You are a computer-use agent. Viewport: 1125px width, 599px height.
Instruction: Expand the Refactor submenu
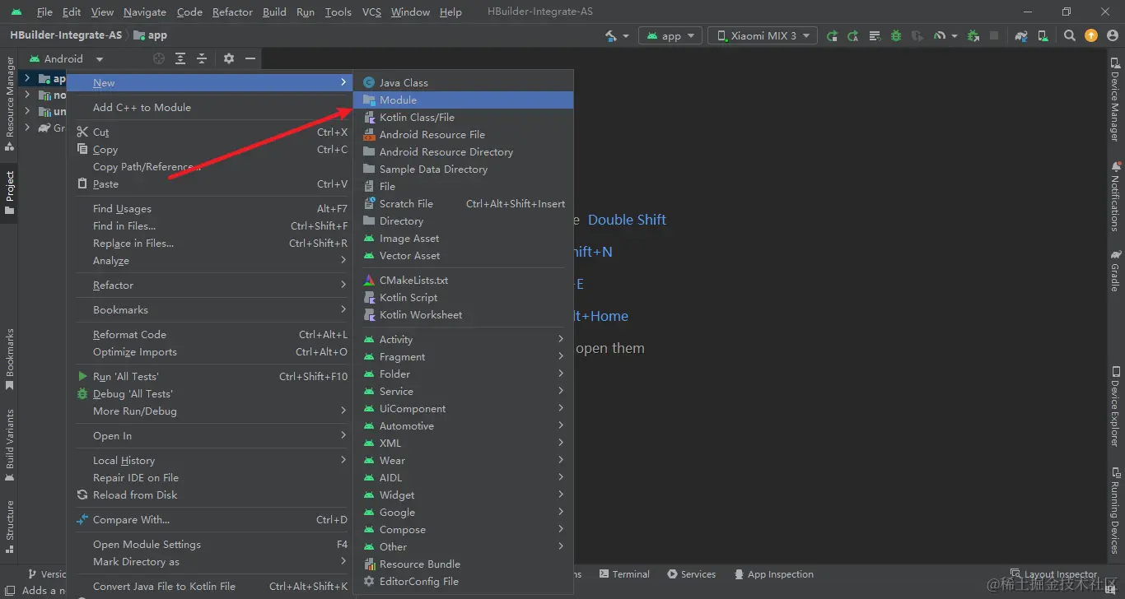[x=211, y=285]
